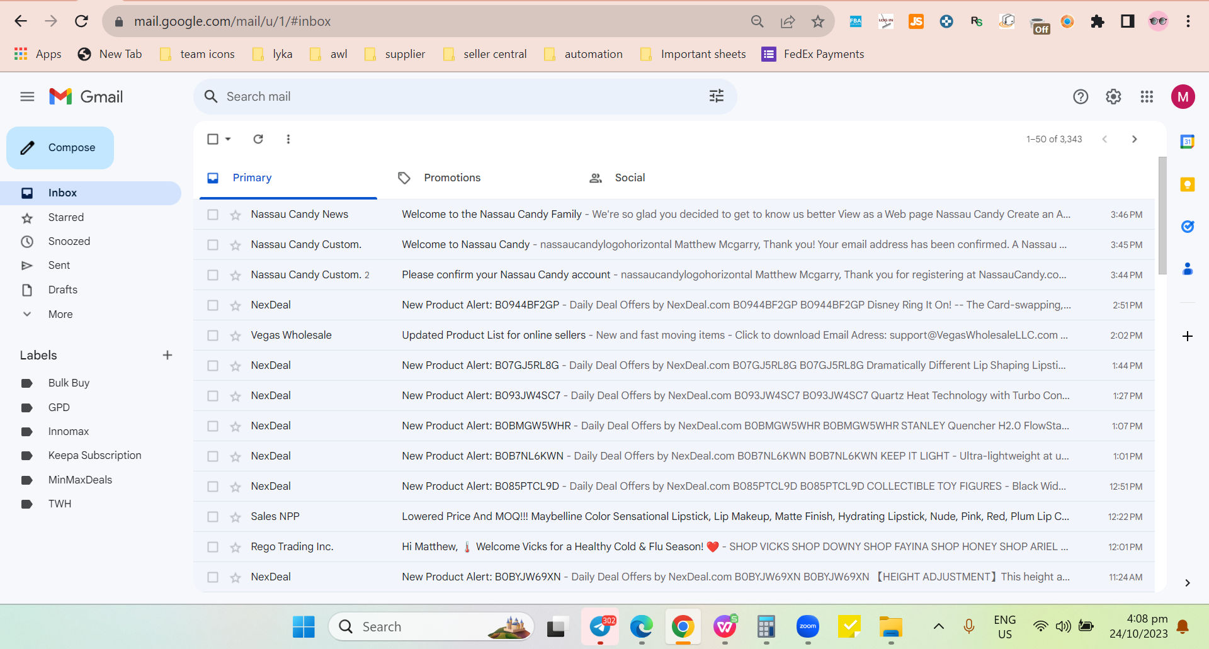1209x649 pixels.
Task: Open Telegram from the taskbar
Action: (600, 626)
